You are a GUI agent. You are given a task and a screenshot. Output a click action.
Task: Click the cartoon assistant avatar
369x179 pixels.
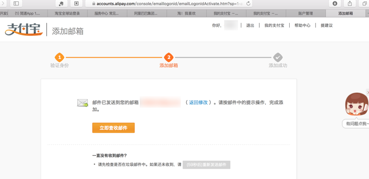[357, 104]
